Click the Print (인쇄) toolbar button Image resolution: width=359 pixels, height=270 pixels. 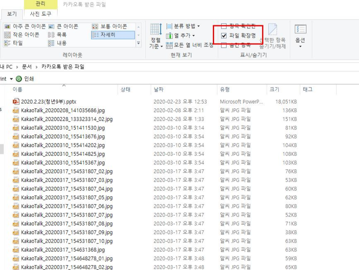(x=25, y=79)
